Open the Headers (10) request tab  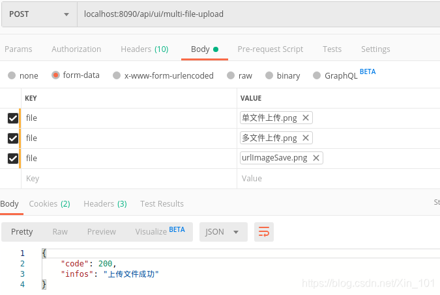coord(145,49)
